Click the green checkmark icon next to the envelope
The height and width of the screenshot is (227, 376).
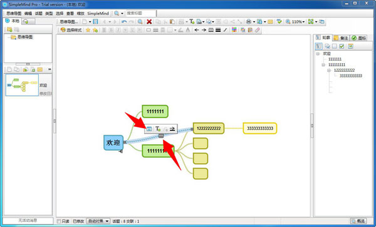pyautogui.click(x=279, y=22)
